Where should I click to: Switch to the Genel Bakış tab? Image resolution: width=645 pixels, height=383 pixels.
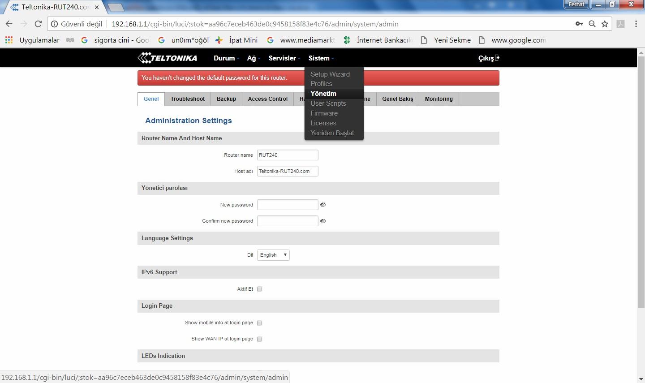coord(397,99)
